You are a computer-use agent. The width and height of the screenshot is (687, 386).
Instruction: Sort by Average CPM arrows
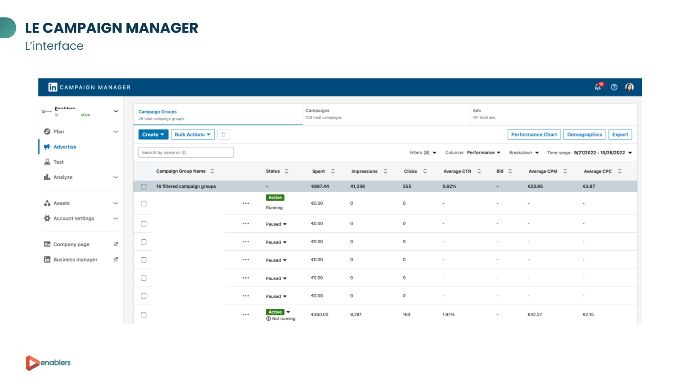coord(565,171)
